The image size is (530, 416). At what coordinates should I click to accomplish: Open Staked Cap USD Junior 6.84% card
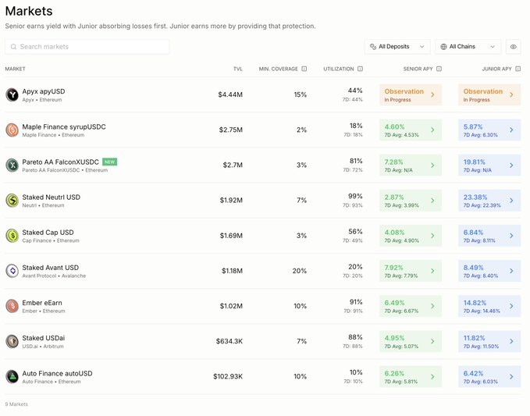(489, 236)
